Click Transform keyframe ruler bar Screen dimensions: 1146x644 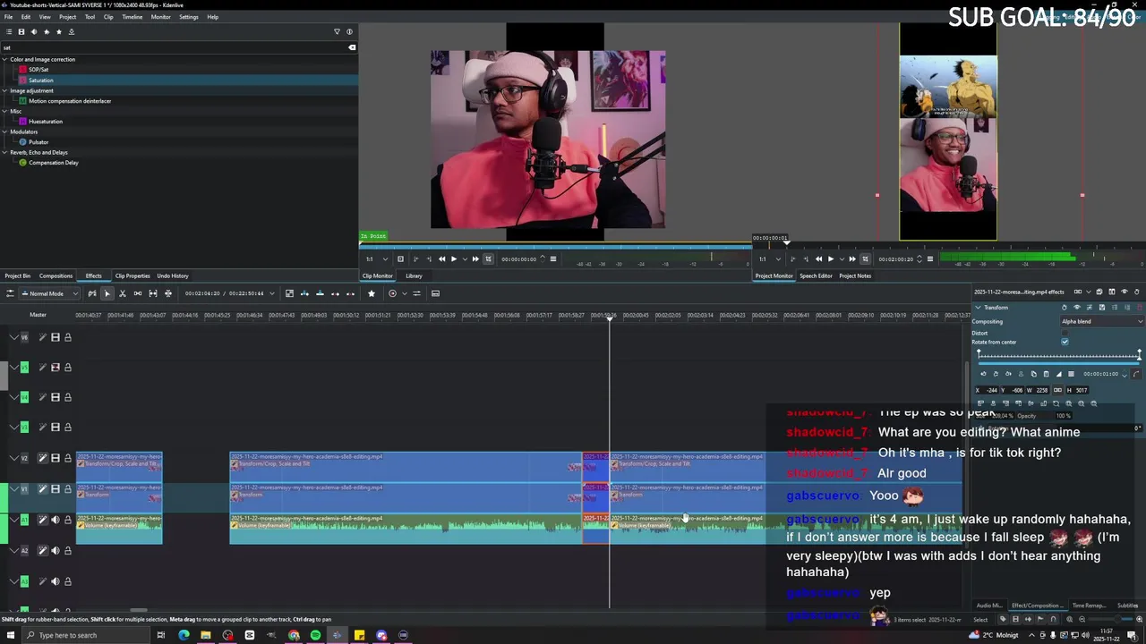[x=1058, y=357]
